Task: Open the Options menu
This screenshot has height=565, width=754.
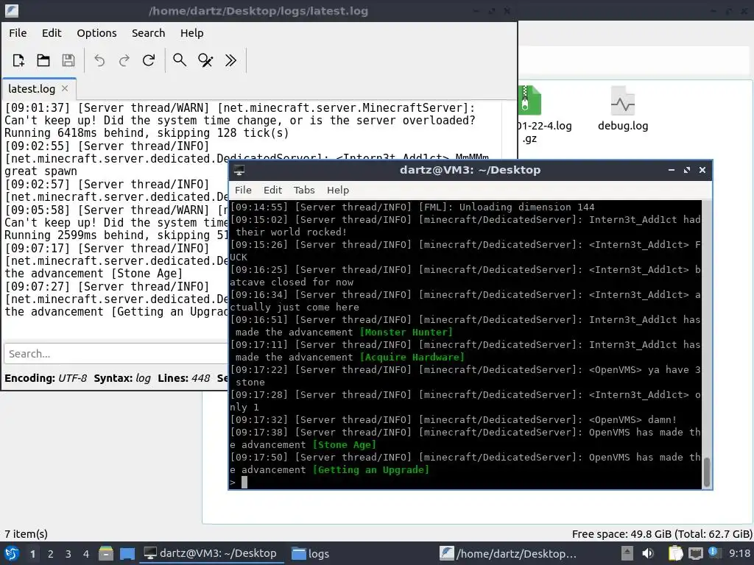Action: 96,33
